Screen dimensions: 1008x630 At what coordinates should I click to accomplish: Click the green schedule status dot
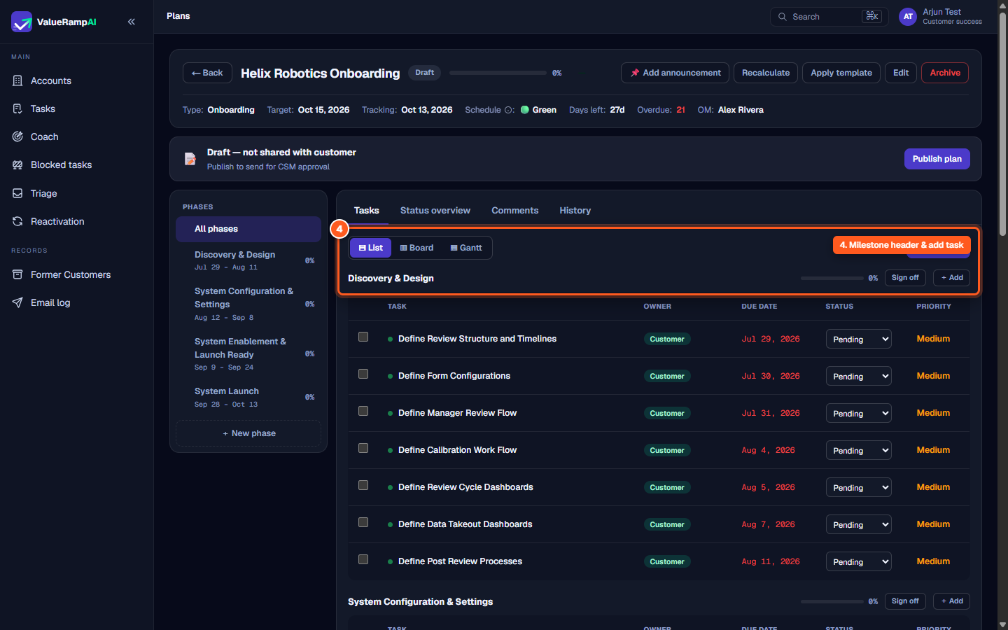525,110
